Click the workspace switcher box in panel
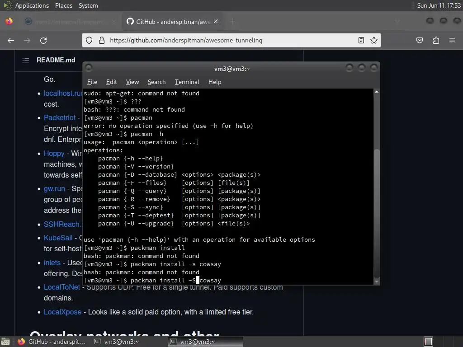This screenshot has width=463, height=347. pos(429,342)
